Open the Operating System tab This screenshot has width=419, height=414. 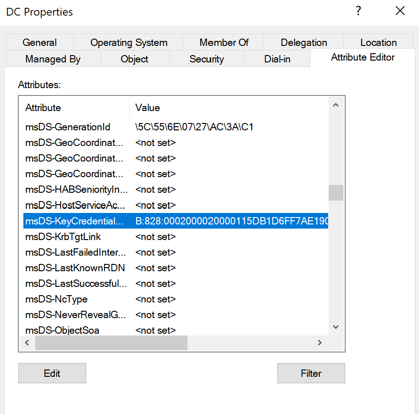[x=128, y=43]
